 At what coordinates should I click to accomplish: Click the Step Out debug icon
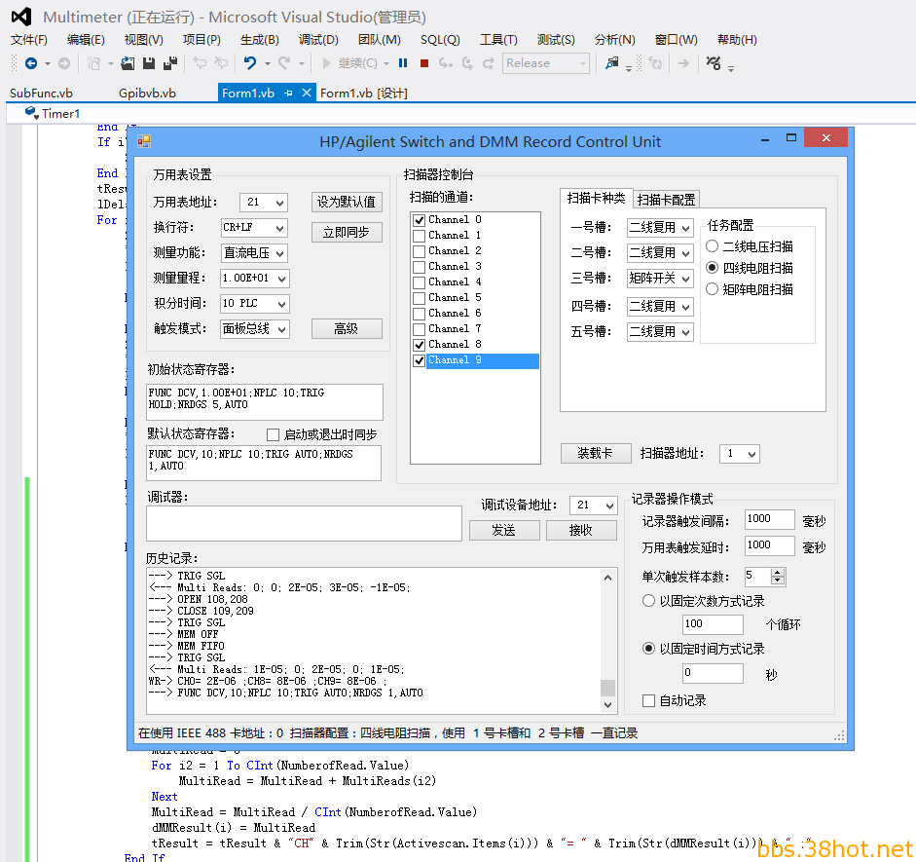489,63
